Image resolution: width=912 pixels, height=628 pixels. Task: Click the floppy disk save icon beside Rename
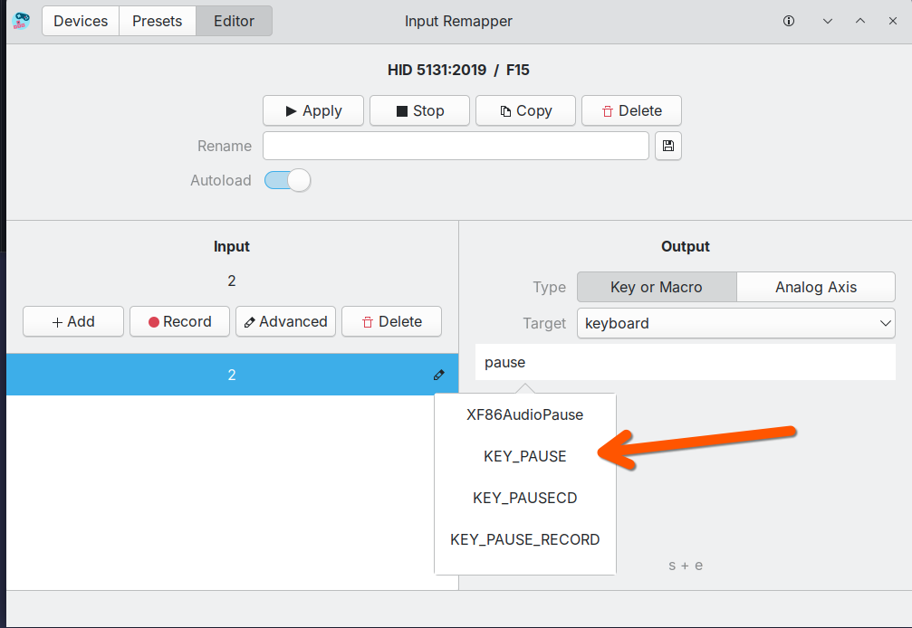[x=667, y=146]
